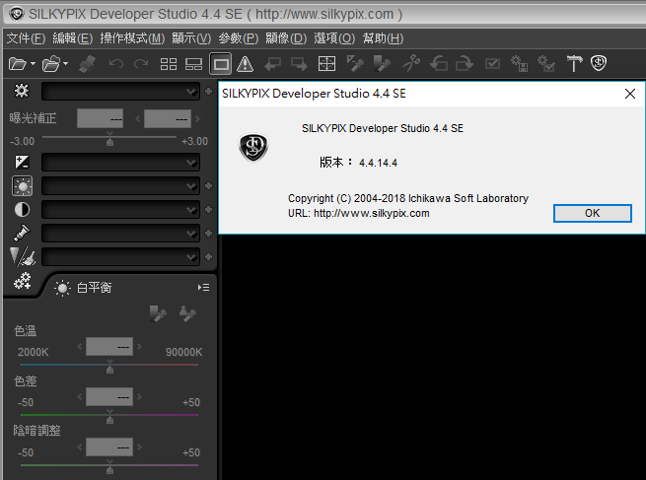Open the 選項(O) menu

coord(334,38)
